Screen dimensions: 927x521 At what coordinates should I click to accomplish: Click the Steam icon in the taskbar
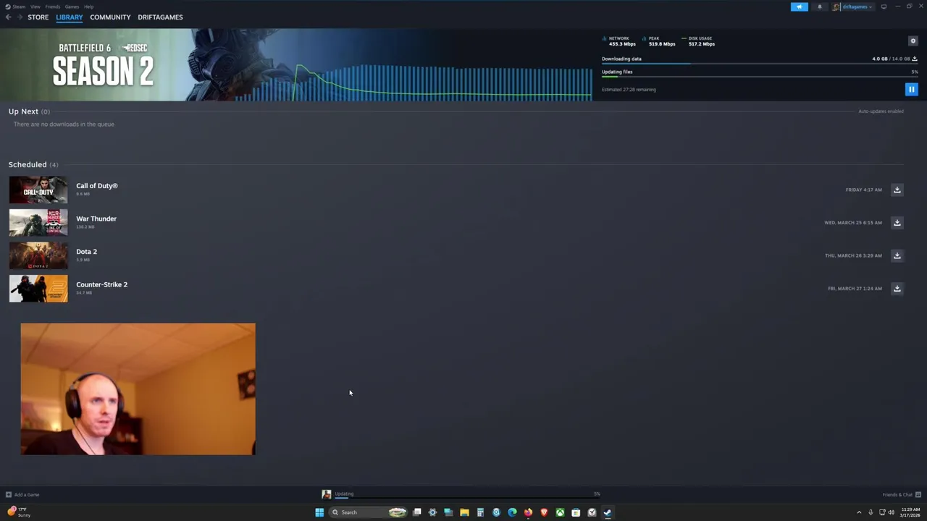608,512
